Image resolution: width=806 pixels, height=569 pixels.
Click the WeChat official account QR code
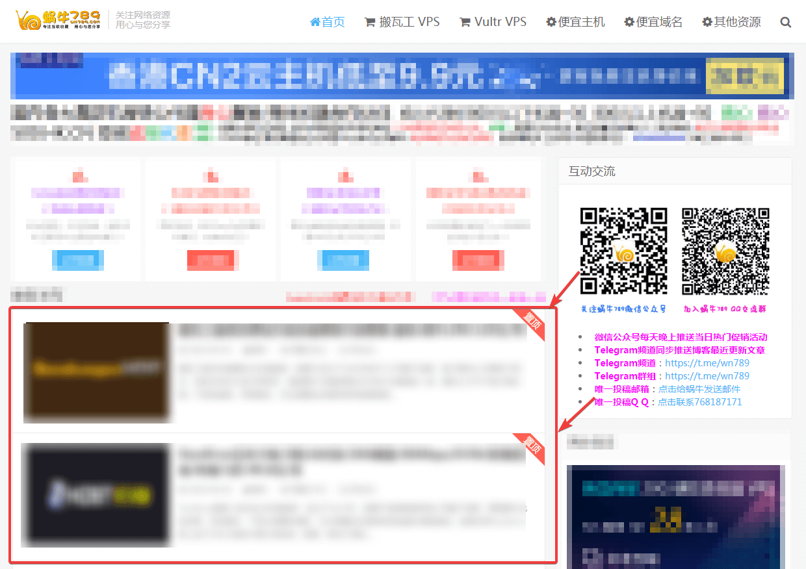click(x=623, y=251)
